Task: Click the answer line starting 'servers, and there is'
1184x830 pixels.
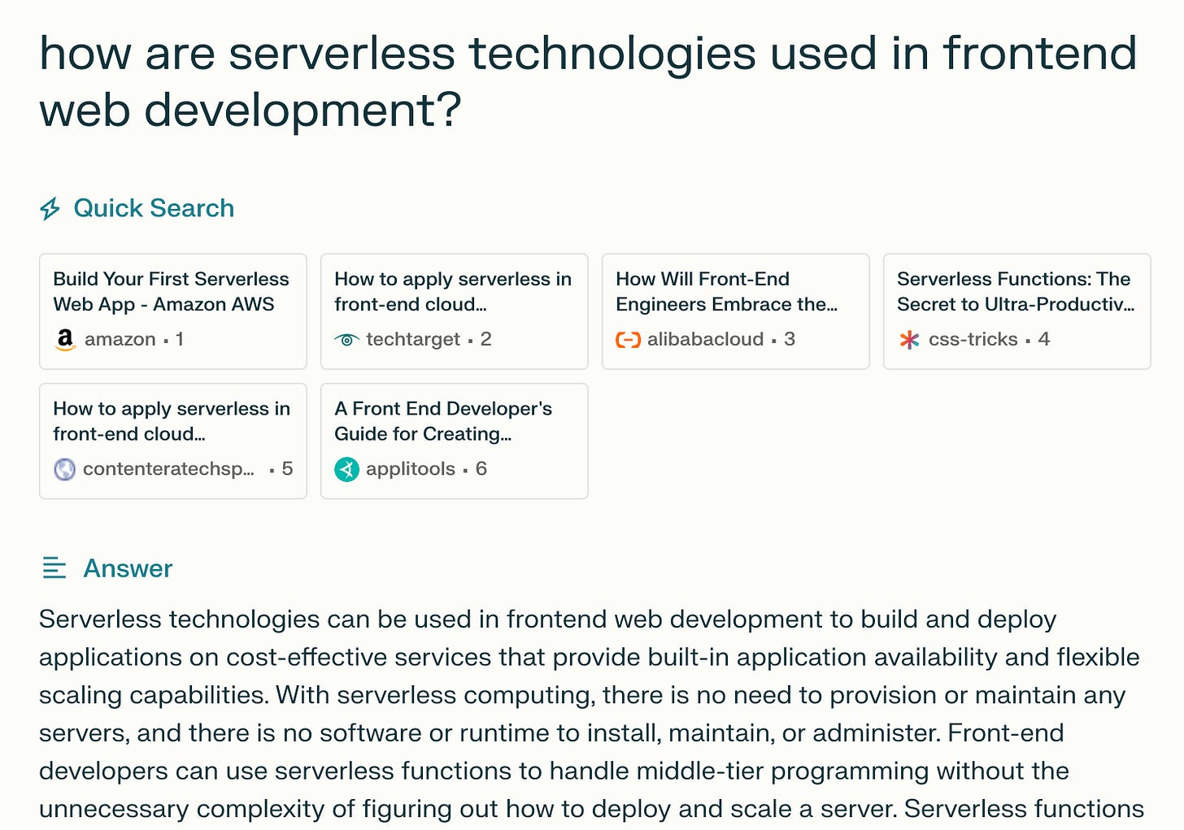Action: tap(551, 733)
